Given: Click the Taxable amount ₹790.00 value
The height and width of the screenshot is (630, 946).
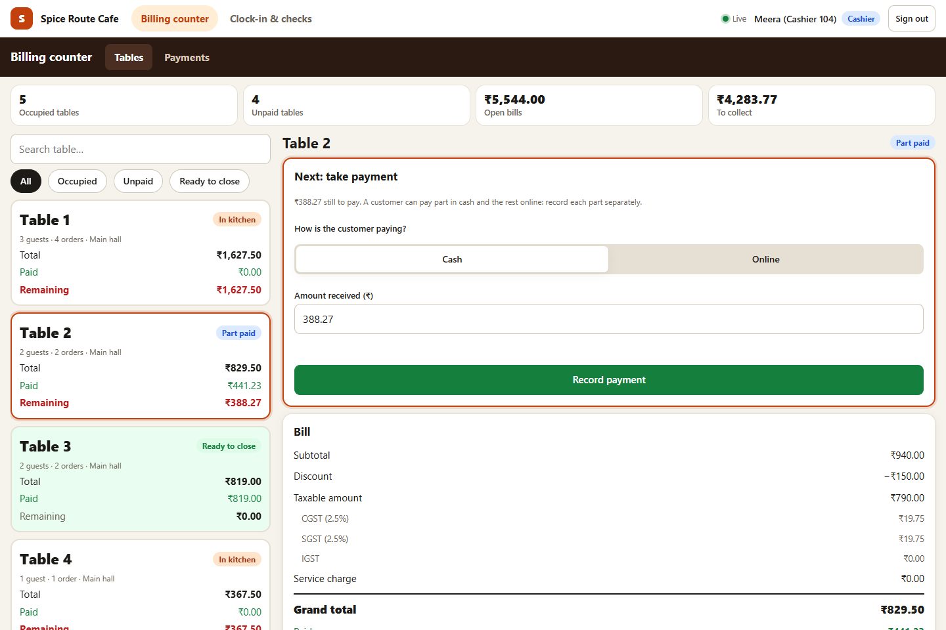Looking at the screenshot, I should pyautogui.click(x=907, y=497).
